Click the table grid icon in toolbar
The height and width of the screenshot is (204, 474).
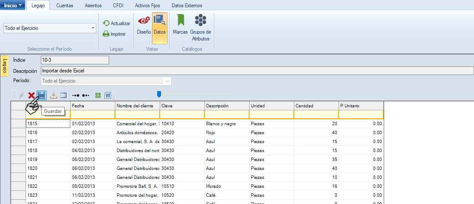coord(63,95)
